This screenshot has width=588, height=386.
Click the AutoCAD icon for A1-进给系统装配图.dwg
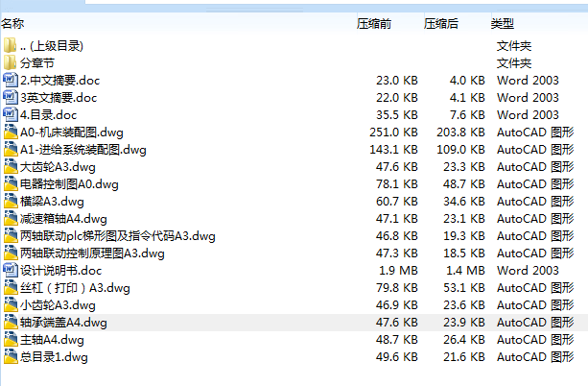[x=11, y=149]
